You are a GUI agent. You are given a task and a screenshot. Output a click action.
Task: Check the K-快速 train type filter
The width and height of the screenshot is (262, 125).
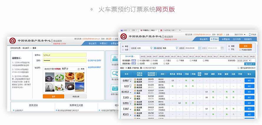(x=190, y=60)
